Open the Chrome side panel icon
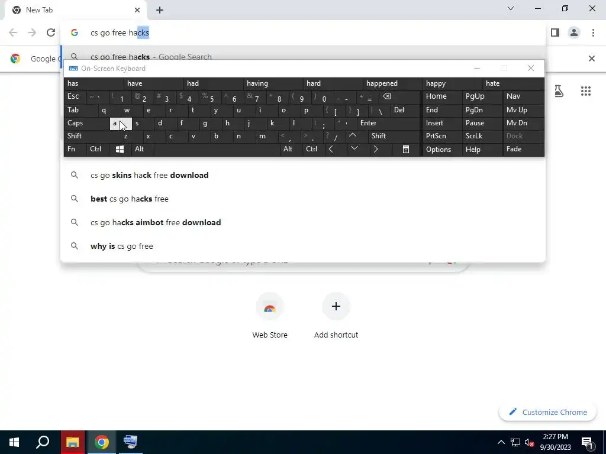The width and height of the screenshot is (606, 454). click(x=555, y=33)
